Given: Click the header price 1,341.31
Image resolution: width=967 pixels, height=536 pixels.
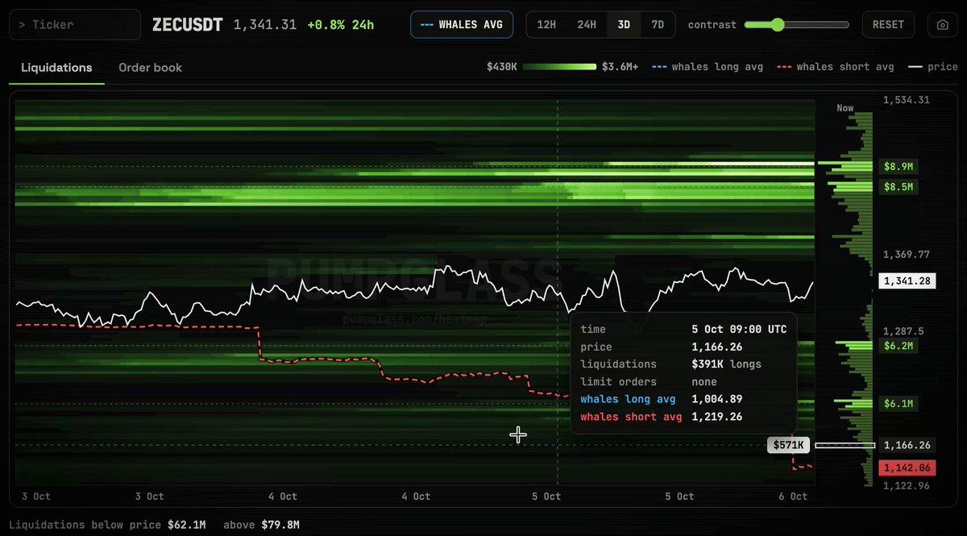Looking at the screenshot, I should (265, 25).
